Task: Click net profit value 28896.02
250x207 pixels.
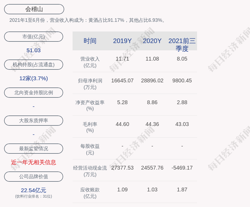Action: [152, 80]
